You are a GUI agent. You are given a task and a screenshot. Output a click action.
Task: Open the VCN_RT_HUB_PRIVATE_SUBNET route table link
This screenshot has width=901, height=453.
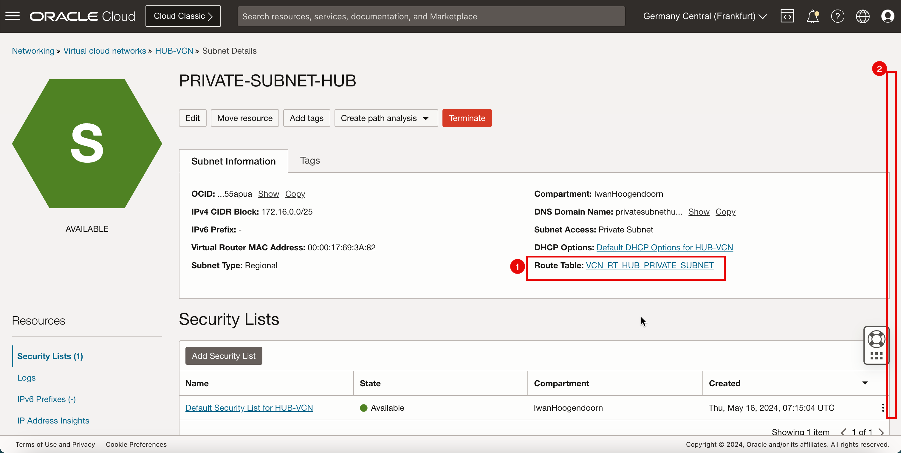click(x=650, y=265)
